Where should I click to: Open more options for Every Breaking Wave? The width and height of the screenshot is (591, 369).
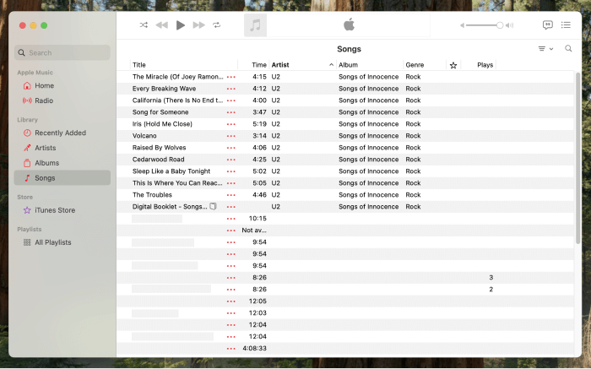pyautogui.click(x=231, y=89)
